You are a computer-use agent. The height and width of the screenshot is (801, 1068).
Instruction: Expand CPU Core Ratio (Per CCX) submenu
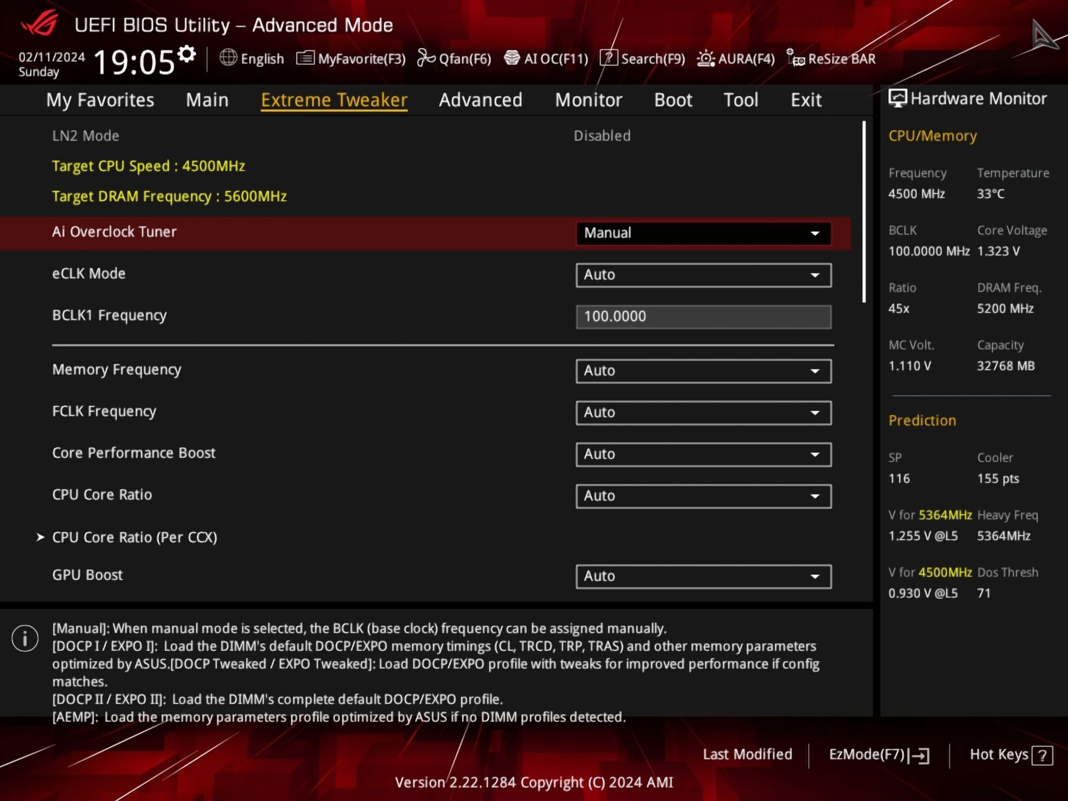134,537
